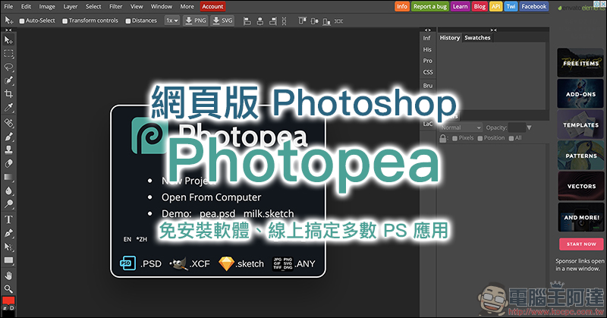The width and height of the screenshot is (607, 318).
Task: Open the Opacity slider dropdown arrow
Action: click(x=529, y=128)
